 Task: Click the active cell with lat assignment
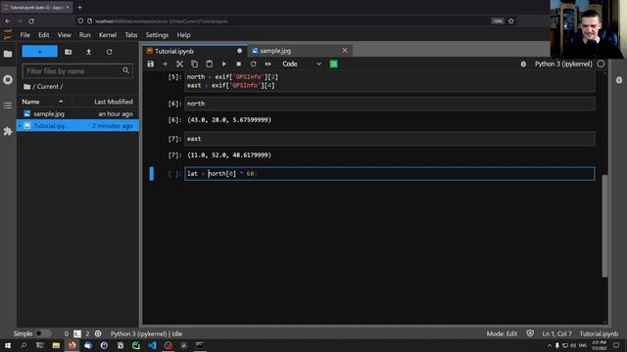pyautogui.click(x=390, y=174)
